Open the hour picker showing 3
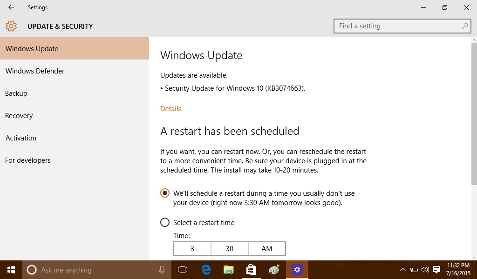This screenshot has width=477, height=279. point(192,249)
